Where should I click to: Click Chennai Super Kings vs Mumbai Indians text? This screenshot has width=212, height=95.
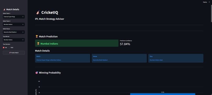(49, 60)
